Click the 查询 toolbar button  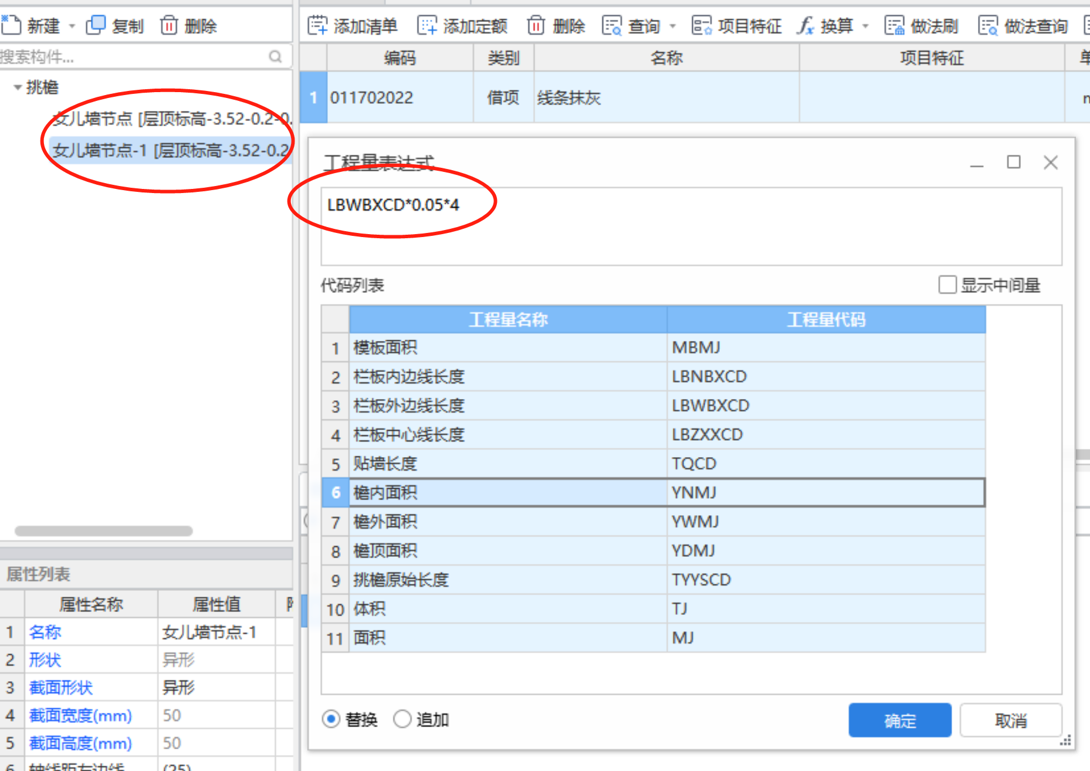632,26
